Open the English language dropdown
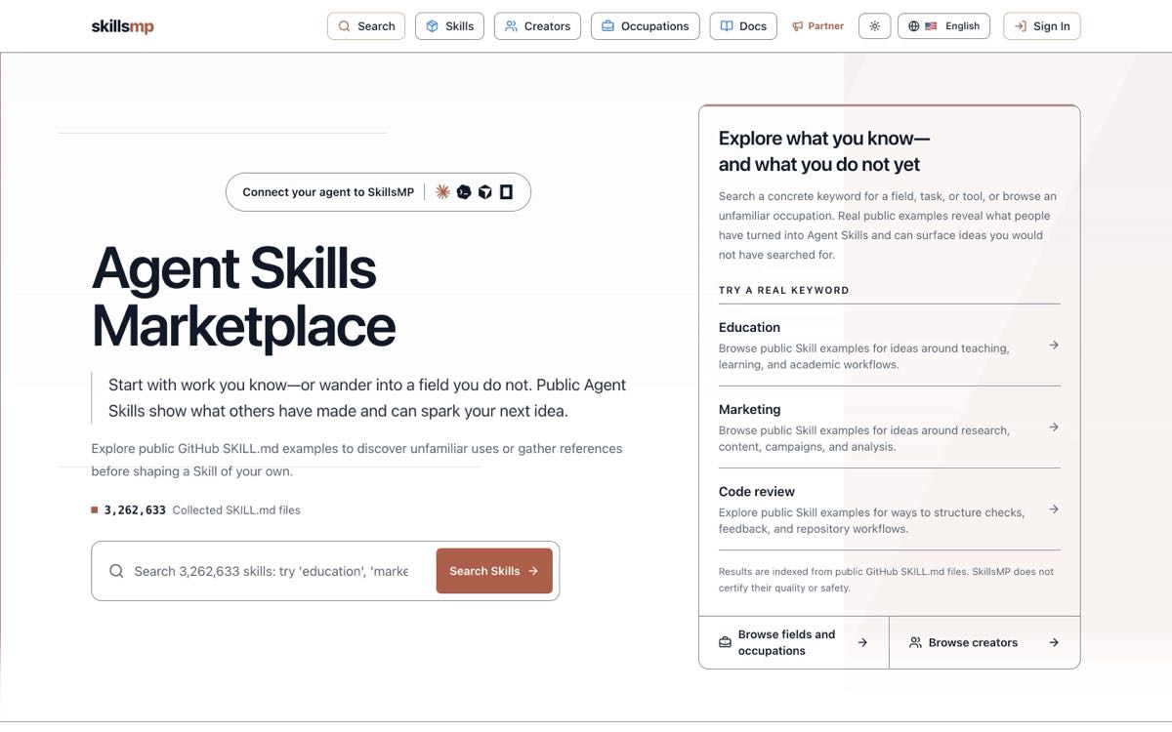Screen dimensions: 1172x732 [943, 26]
